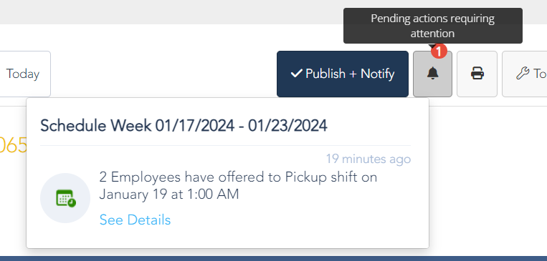Click the 19 minutes ago timestamp
547x261 pixels.
tap(368, 159)
